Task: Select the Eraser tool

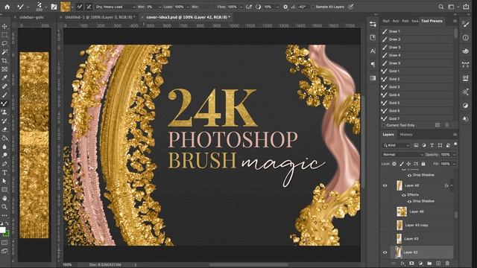Action: pos(4,130)
